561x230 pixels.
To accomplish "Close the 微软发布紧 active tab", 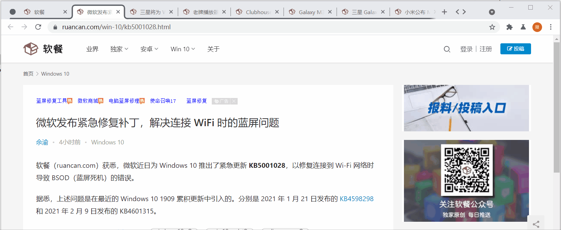I will point(118,12).
